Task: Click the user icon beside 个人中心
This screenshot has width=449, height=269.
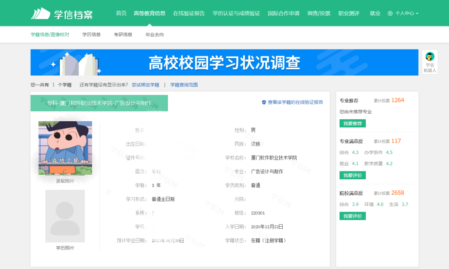Action: pos(390,13)
